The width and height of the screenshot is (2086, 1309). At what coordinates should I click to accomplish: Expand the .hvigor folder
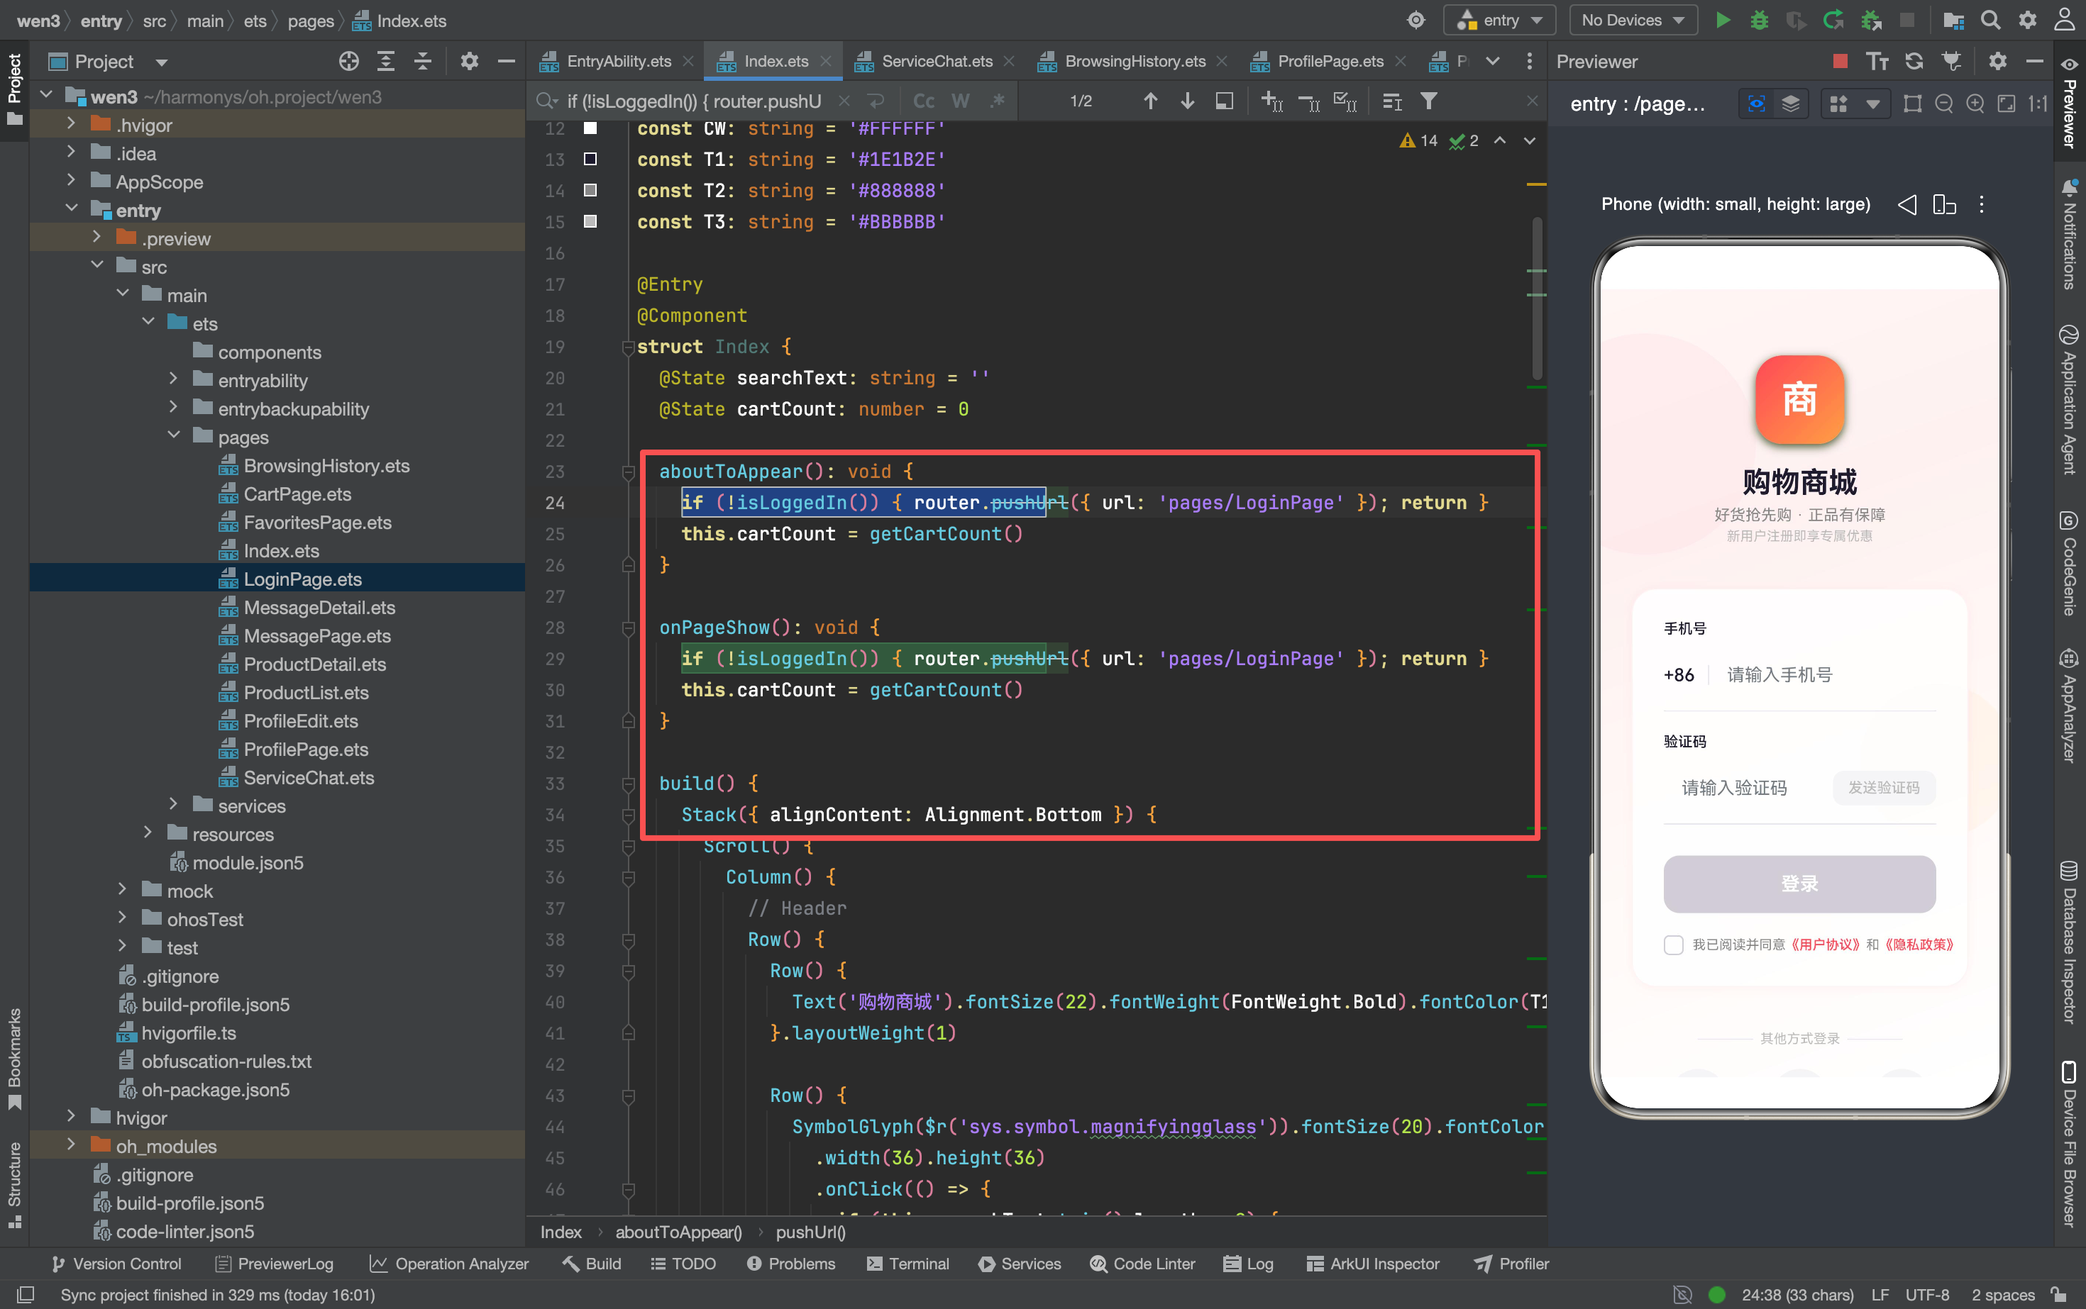tap(71, 125)
